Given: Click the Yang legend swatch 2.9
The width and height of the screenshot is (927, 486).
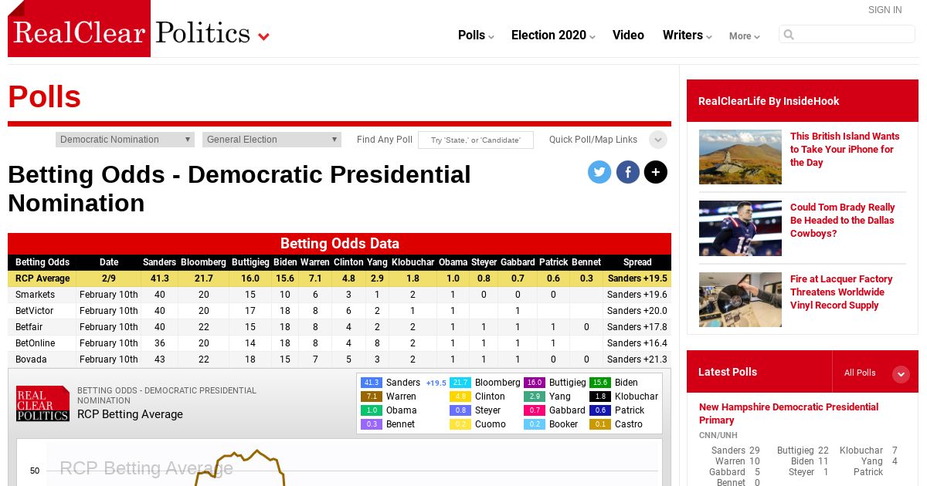Looking at the screenshot, I should 535,397.
